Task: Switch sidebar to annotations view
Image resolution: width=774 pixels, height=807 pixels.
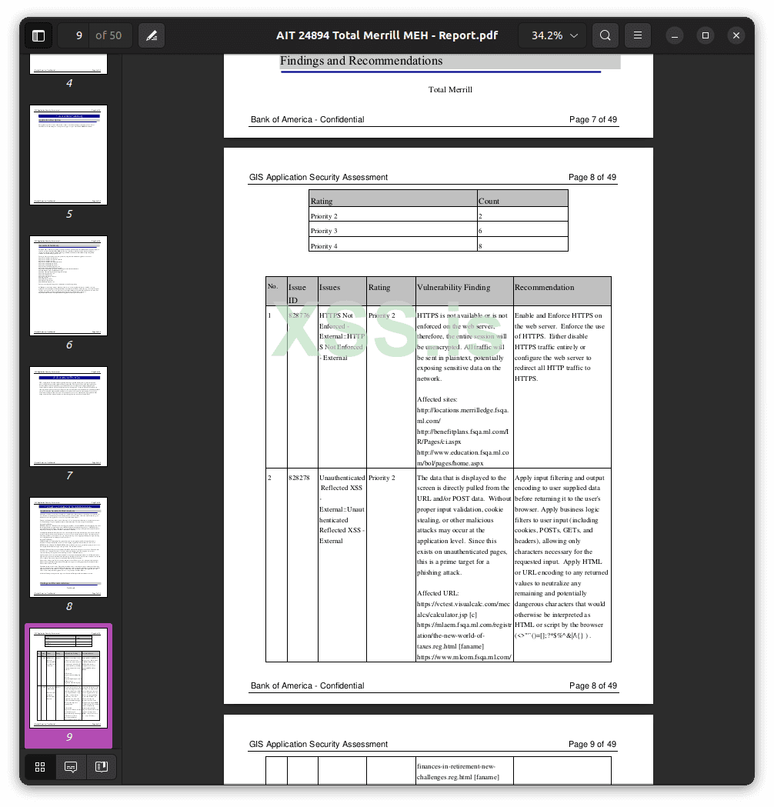Action: click(x=71, y=767)
